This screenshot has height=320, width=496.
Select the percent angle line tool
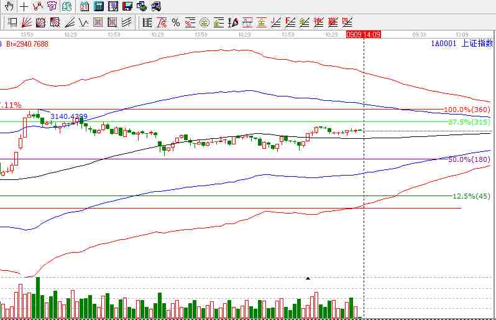click(162, 22)
